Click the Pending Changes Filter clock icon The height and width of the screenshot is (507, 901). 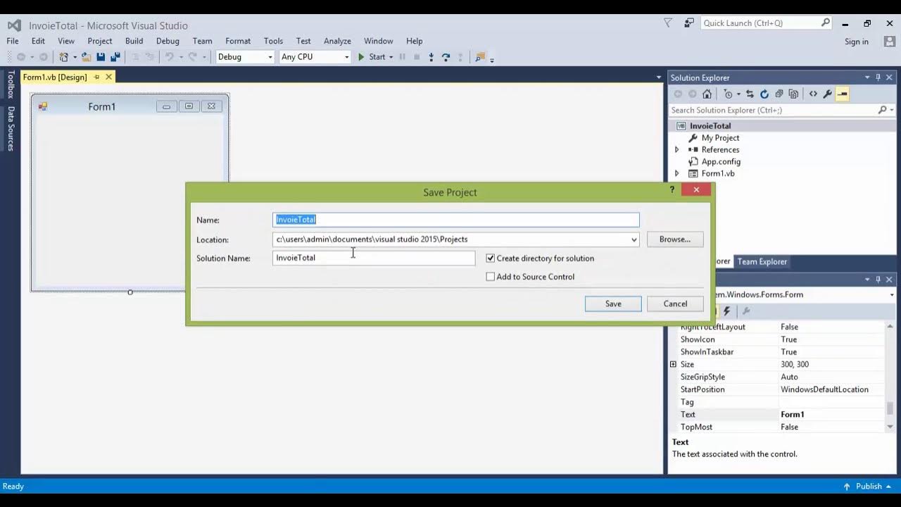pyautogui.click(x=728, y=94)
